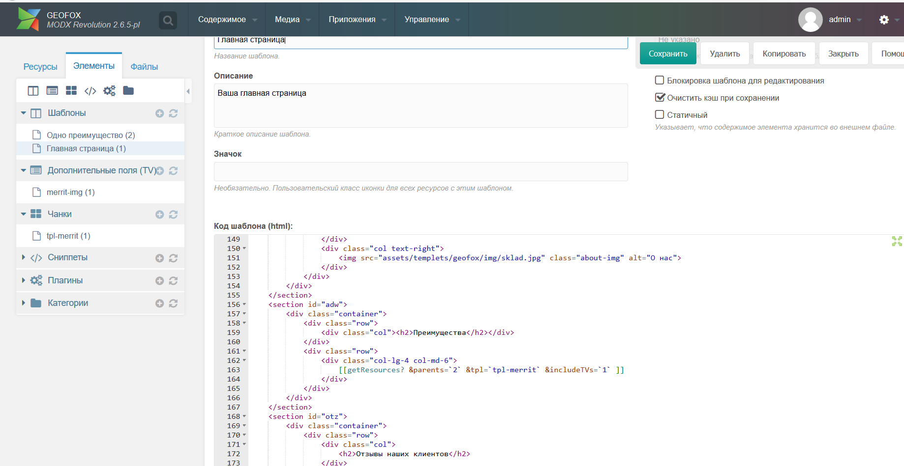The image size is (904, 466).
Task: Open TV merrit-img (1)
Action: (70, 192)
